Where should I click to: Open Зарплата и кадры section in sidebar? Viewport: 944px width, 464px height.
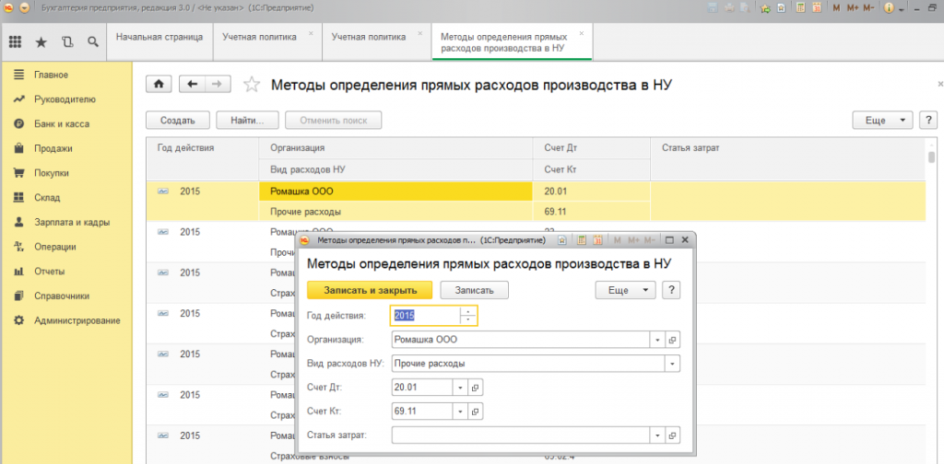(72, 222)
